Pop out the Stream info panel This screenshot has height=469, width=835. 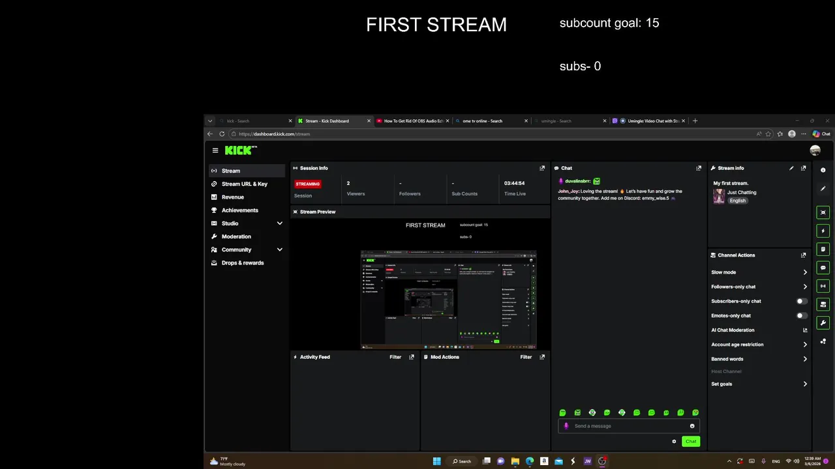tap(803, 168)
